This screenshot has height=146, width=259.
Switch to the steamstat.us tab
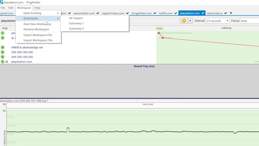click(215, 13)
